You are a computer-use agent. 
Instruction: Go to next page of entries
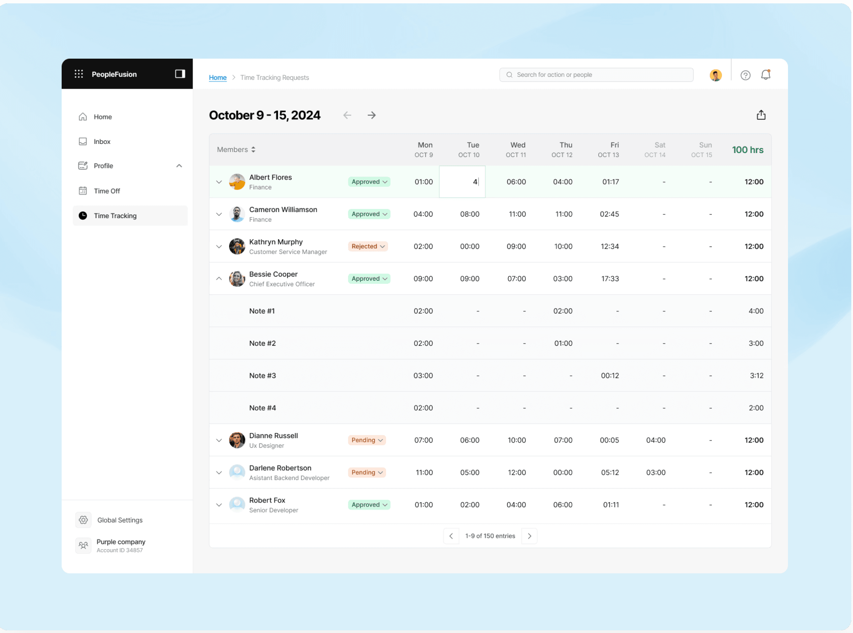point(529,536)
